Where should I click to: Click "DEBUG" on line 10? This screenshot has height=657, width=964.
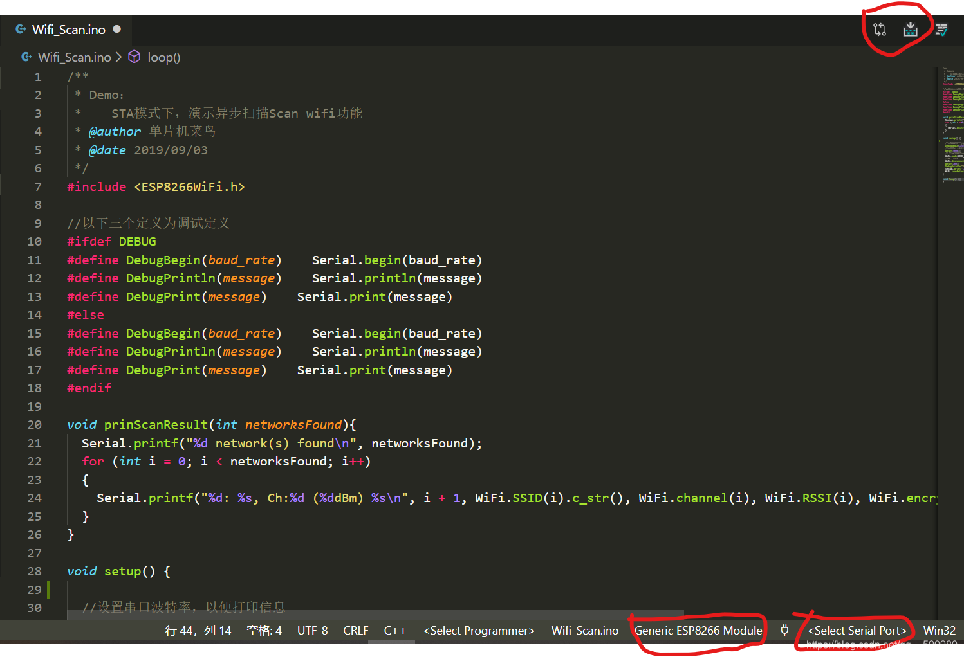point(137,241)
